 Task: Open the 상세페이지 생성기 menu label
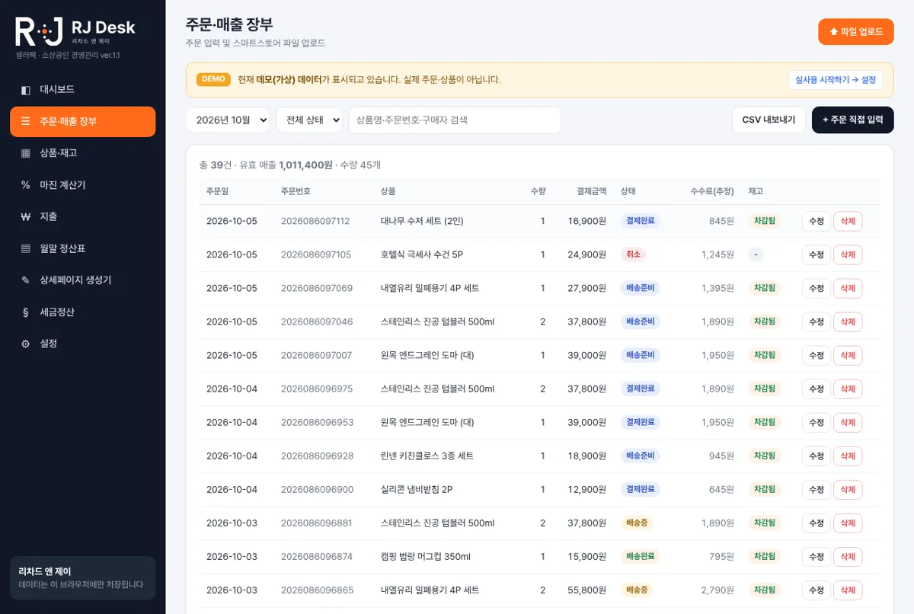pyautogui.click(x=75, y=280)
